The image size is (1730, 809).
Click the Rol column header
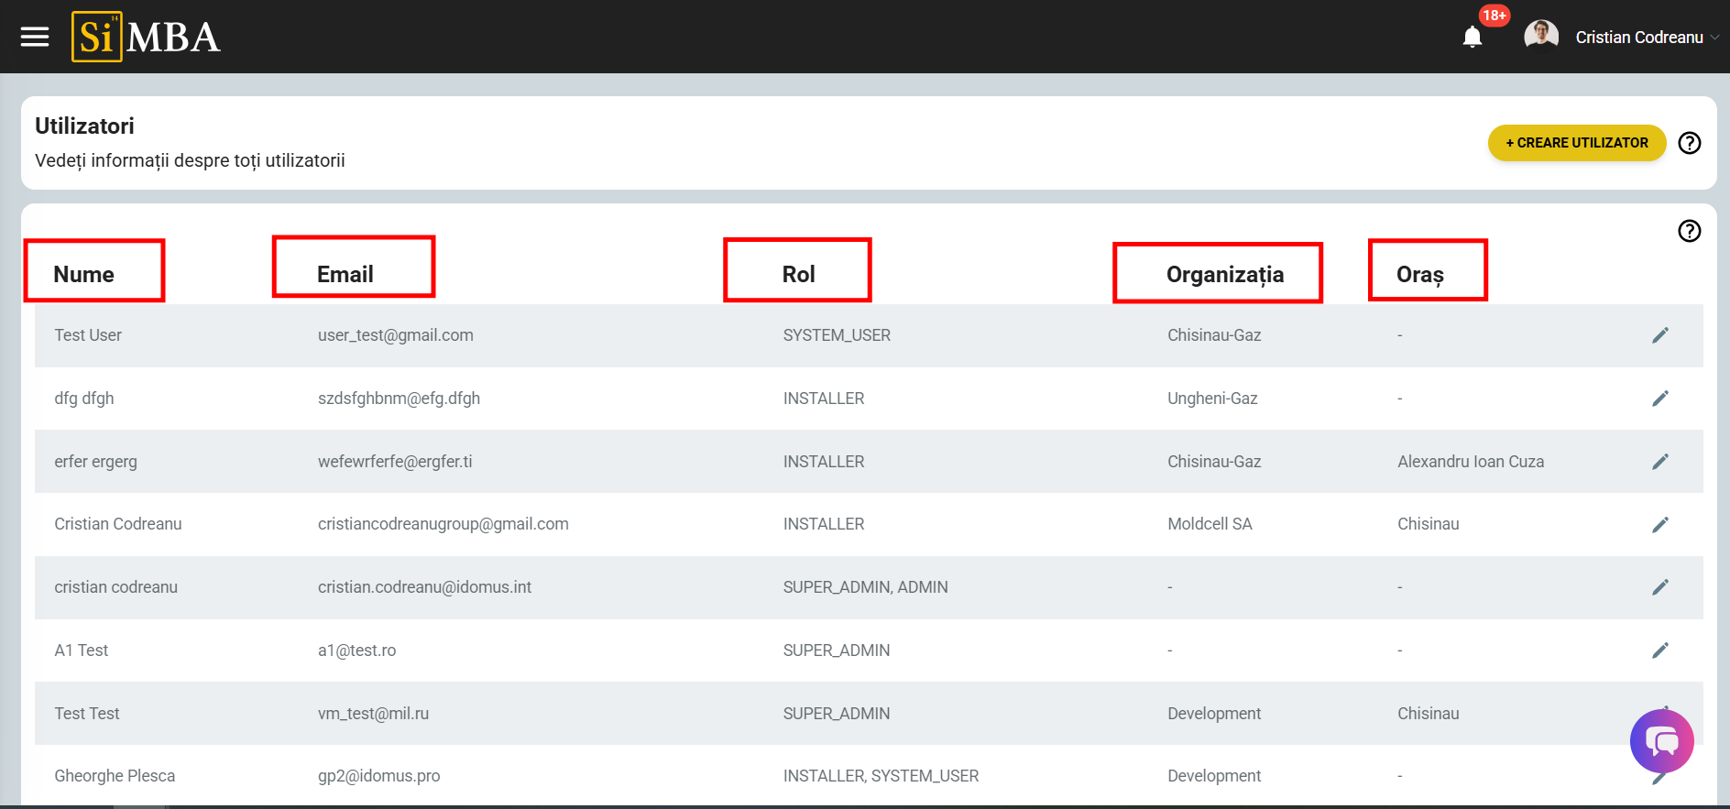[798, 274]
